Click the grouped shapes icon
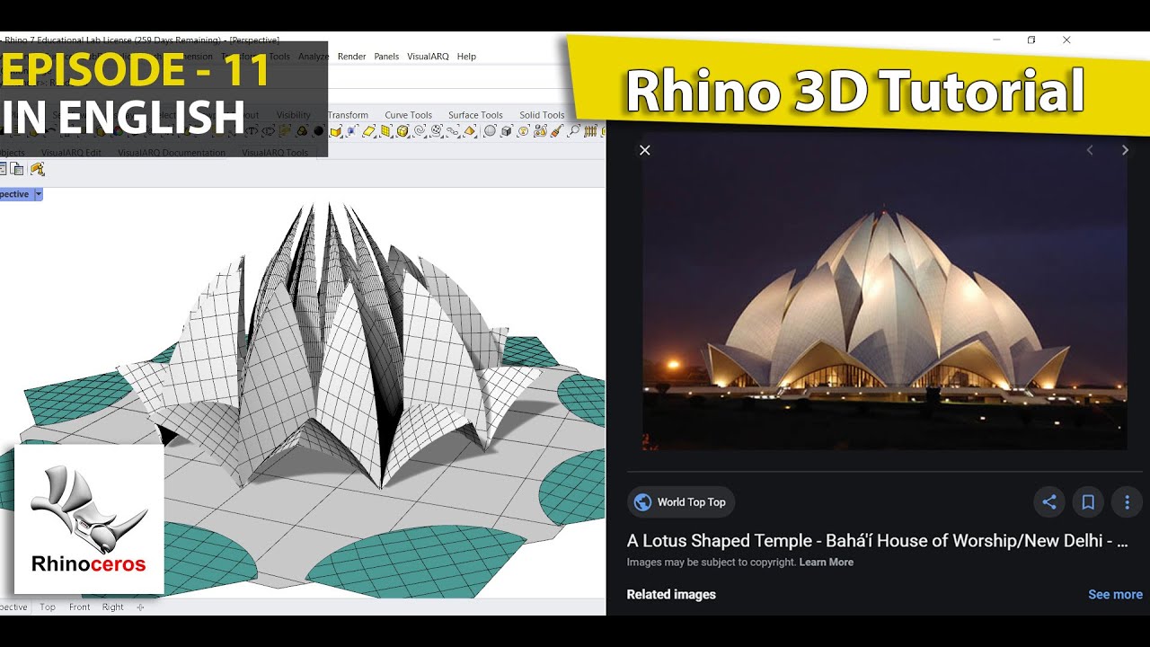Image resolution: width=1150 pixels, height=647 pixels. tap(540, 131)
